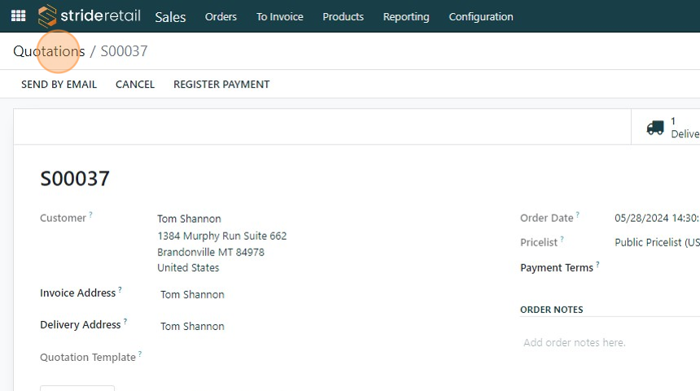
Task: Click the Invoice Address help question mark
Action: pyautogui.click(x=120, y=289)
